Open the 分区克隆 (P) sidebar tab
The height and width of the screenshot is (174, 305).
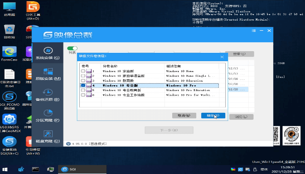[48, 116]
